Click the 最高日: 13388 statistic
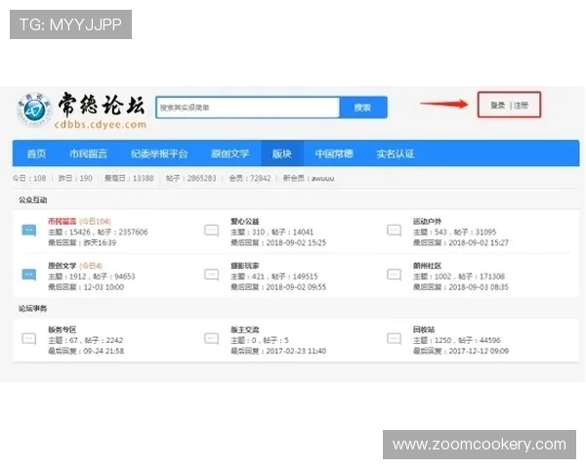 click(129, 178)
